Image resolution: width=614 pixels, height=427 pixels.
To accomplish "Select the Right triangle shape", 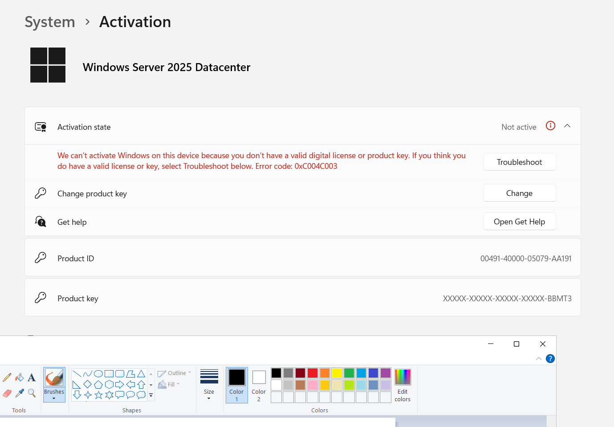I will tap(77, 384).
